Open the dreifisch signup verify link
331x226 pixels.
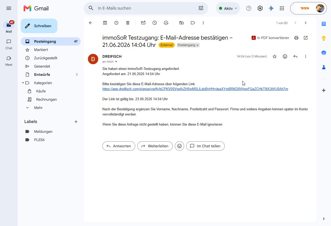click(x=195, y=89)
